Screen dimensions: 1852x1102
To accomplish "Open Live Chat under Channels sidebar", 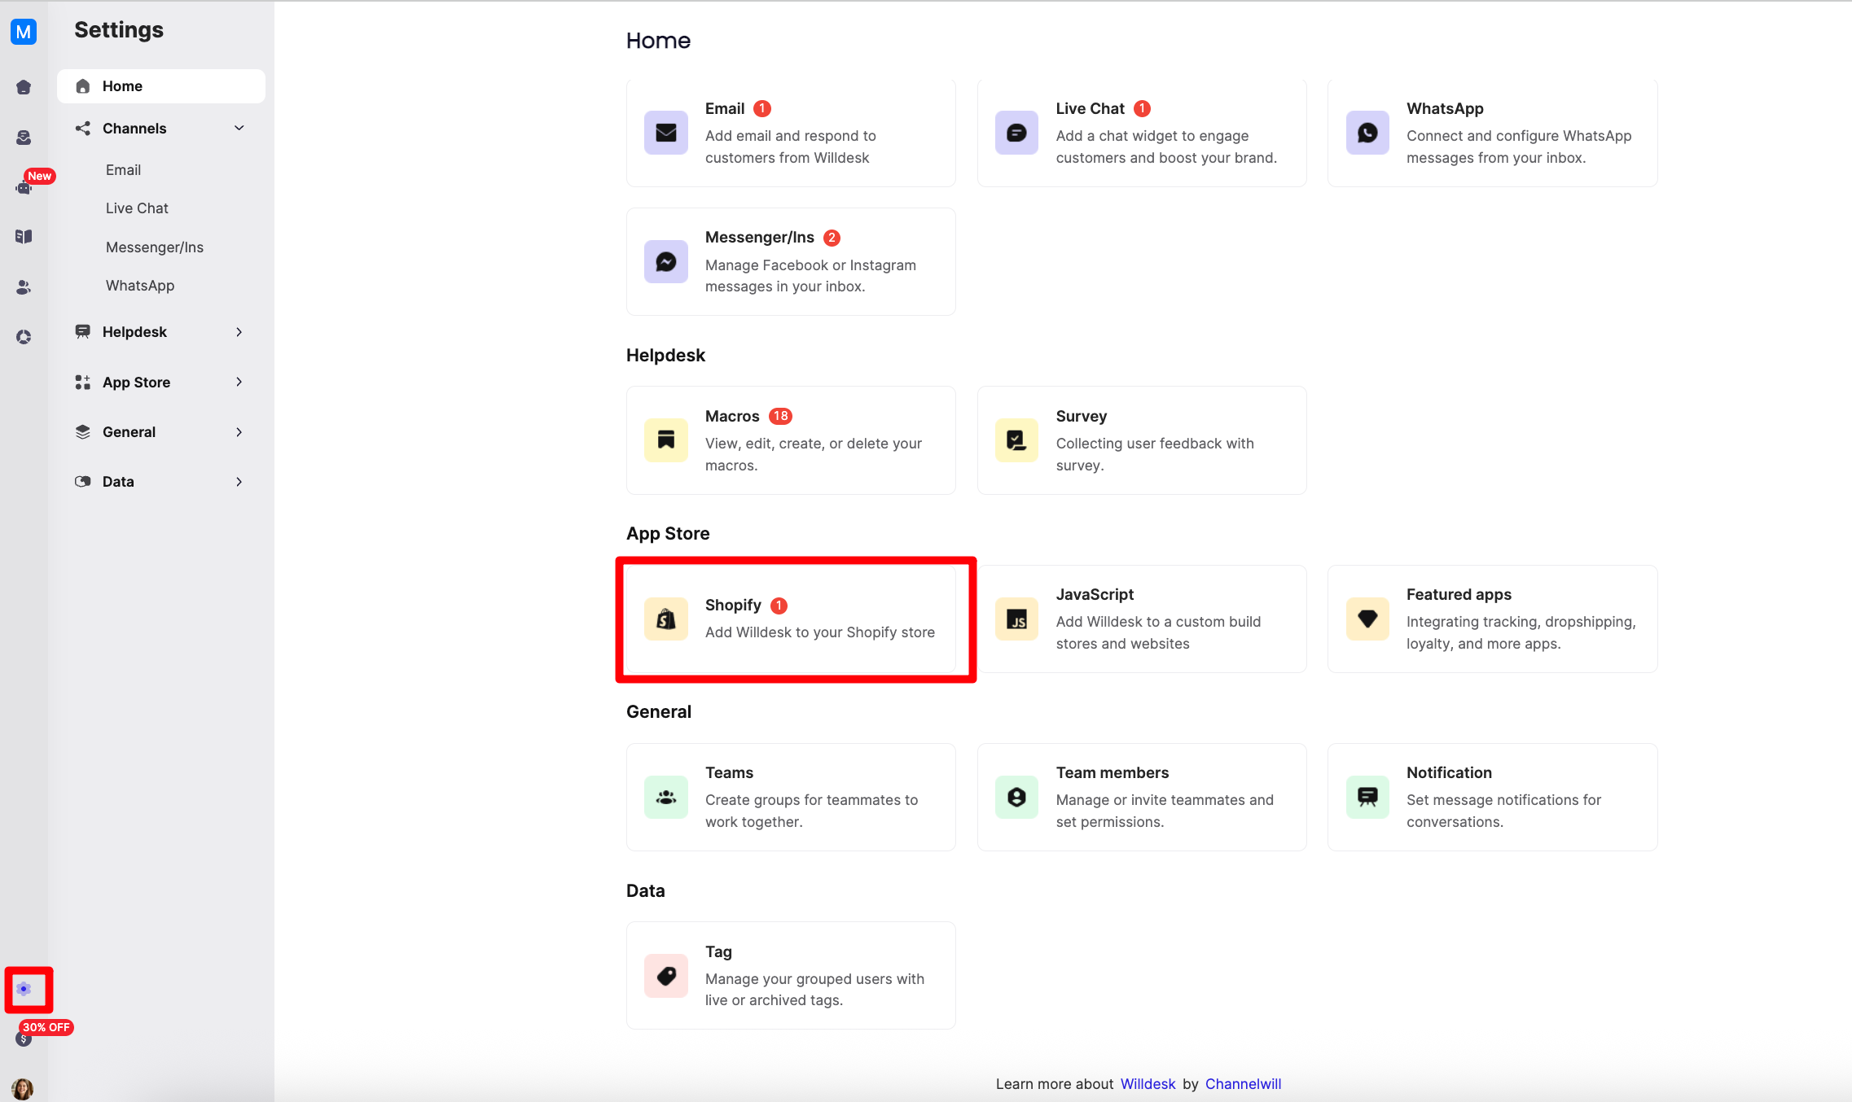I will [x=137, y=208].
